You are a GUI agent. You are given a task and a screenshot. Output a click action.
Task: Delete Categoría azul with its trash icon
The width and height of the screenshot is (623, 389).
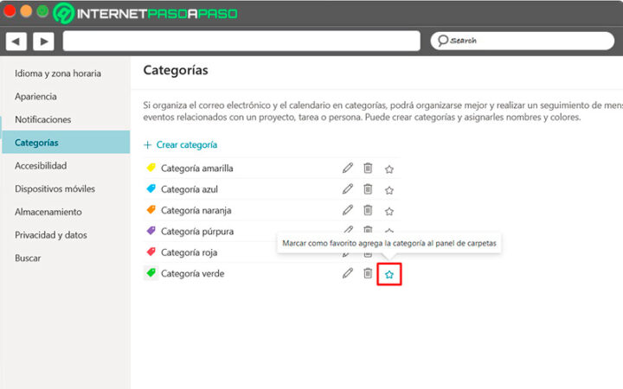click(x=368, y=188)
